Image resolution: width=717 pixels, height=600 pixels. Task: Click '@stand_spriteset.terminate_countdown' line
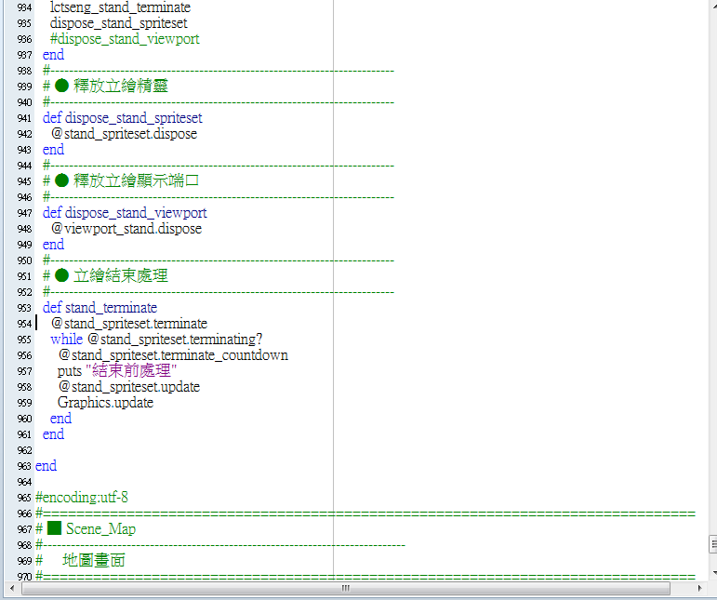[x=173, y=355]
